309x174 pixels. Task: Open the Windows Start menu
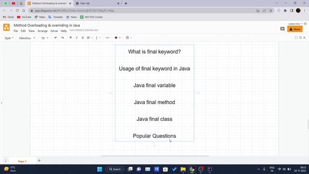pyautogui.click(x=100, y=169)
